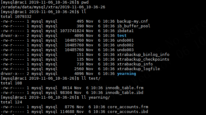Click the 1073741824 file size value
The width and height of the screenshot is (206, 115).
click(72, 31)
